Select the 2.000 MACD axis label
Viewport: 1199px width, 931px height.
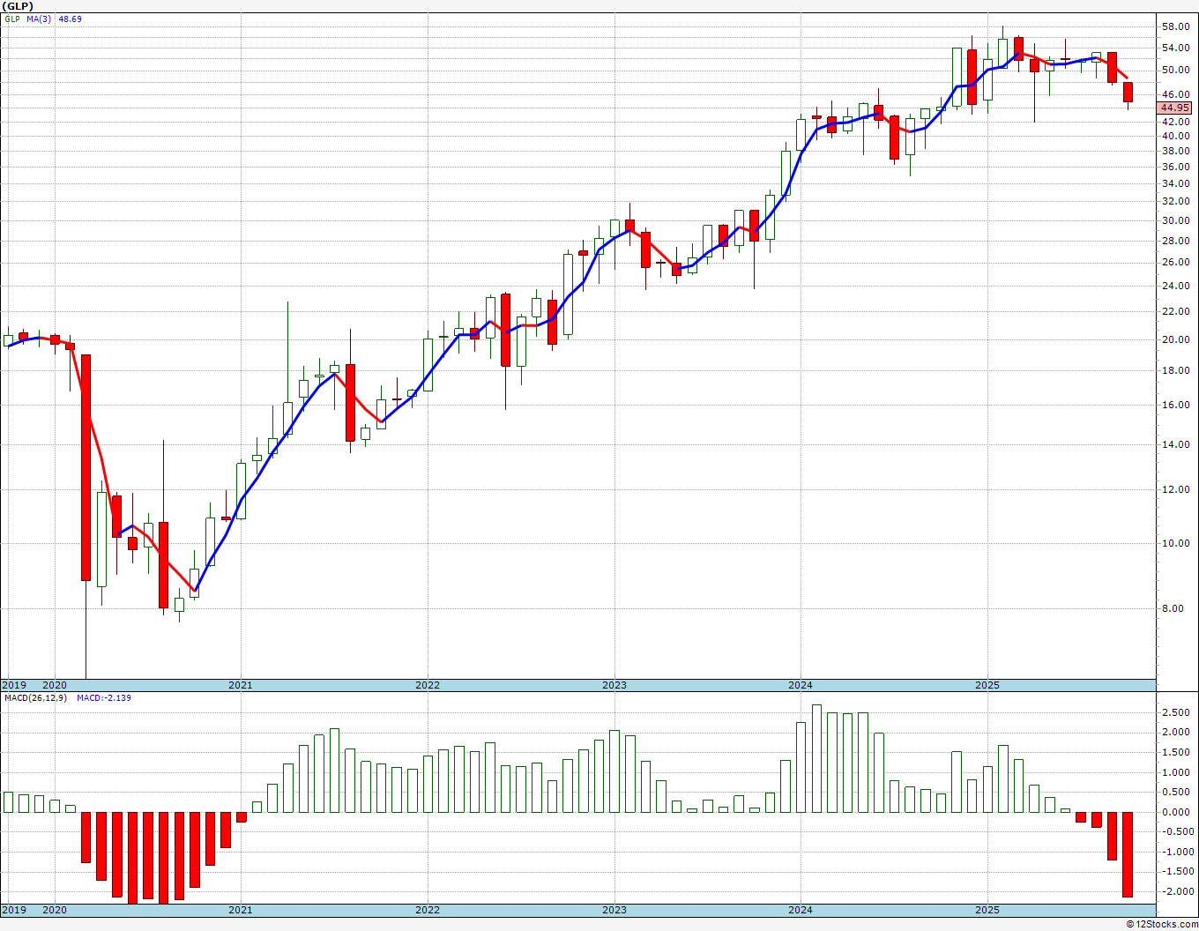[1176, 732]
